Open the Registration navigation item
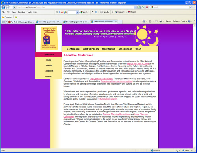Viewport: 197px width, 153px height. pyautogui.click(x=109, y=49)
